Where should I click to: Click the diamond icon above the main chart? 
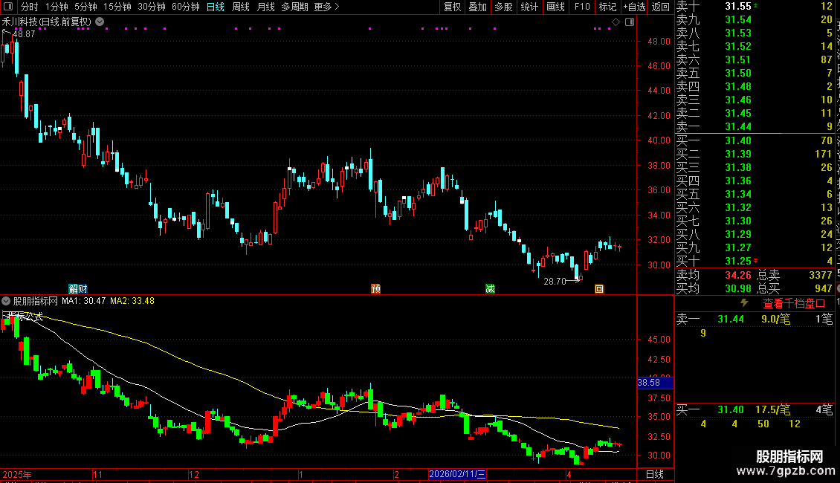(616, 22)
